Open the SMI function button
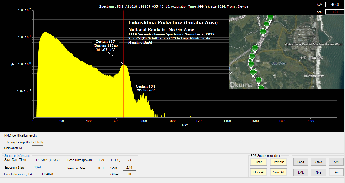This screenshot has width=345, height=183. coord(336,162)
